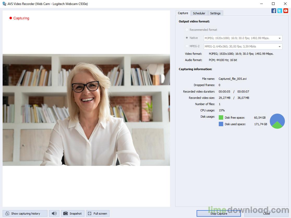Click the Output video format heading

coord(194,21)
